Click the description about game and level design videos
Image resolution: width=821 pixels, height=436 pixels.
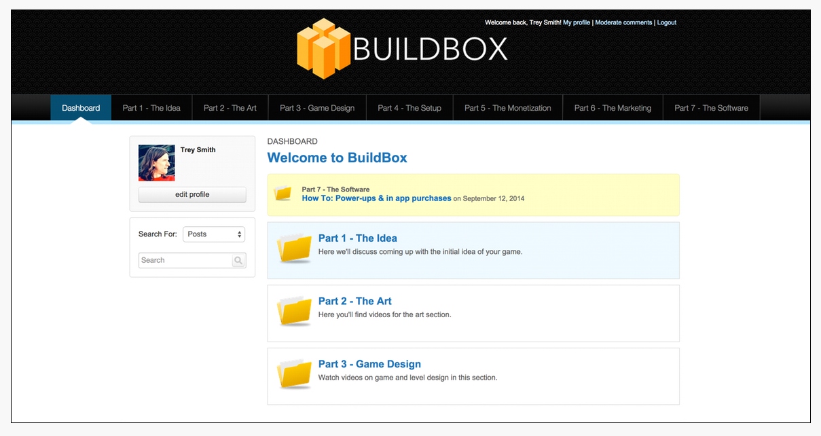408,378
